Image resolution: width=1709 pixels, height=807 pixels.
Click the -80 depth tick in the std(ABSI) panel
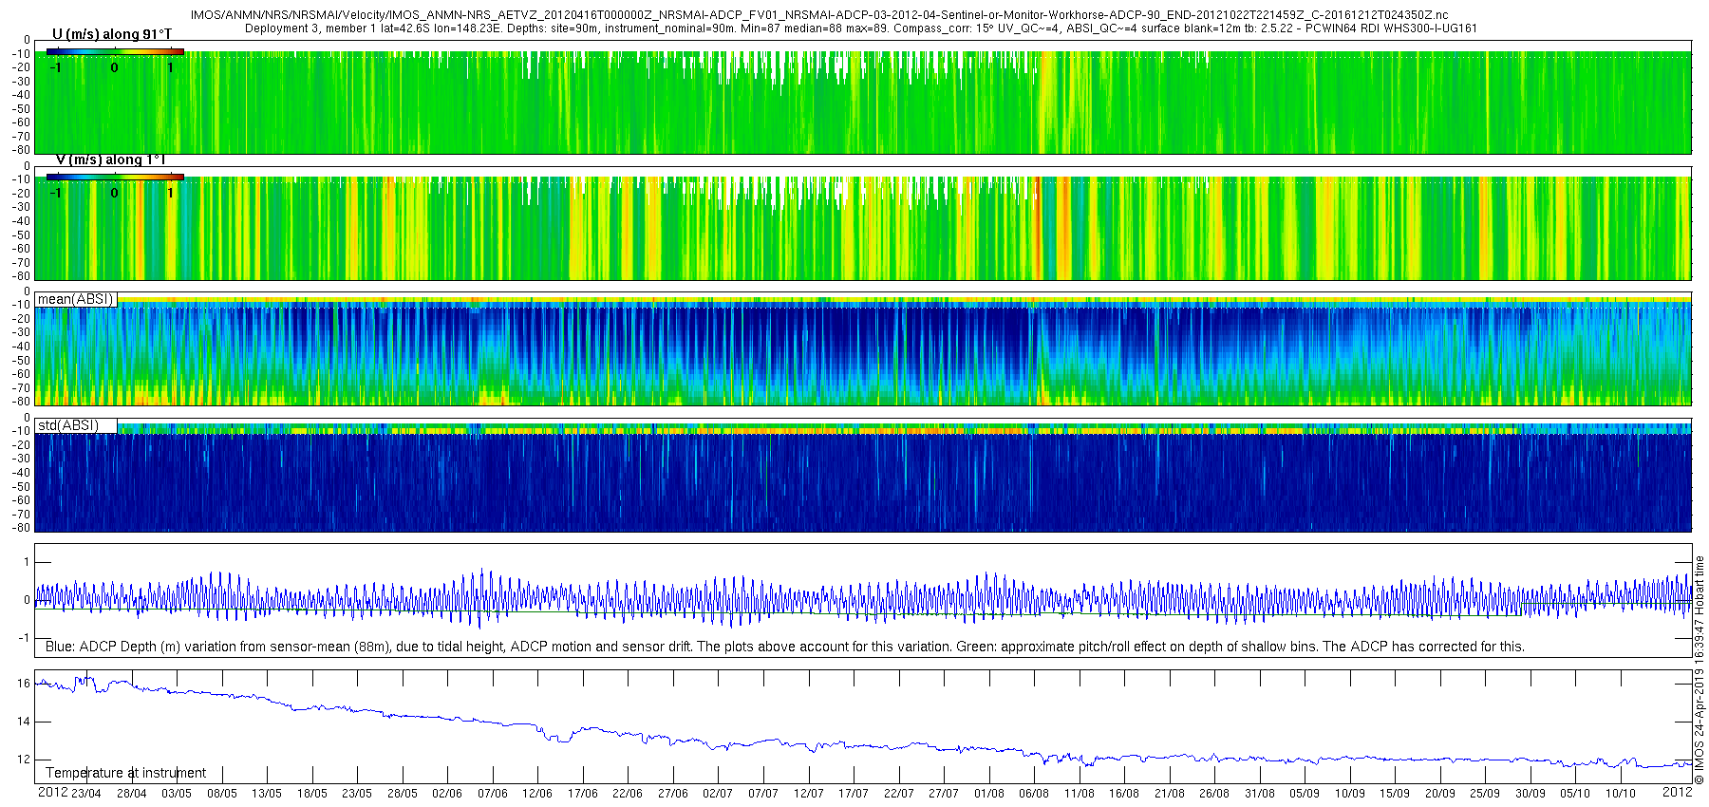20,528
